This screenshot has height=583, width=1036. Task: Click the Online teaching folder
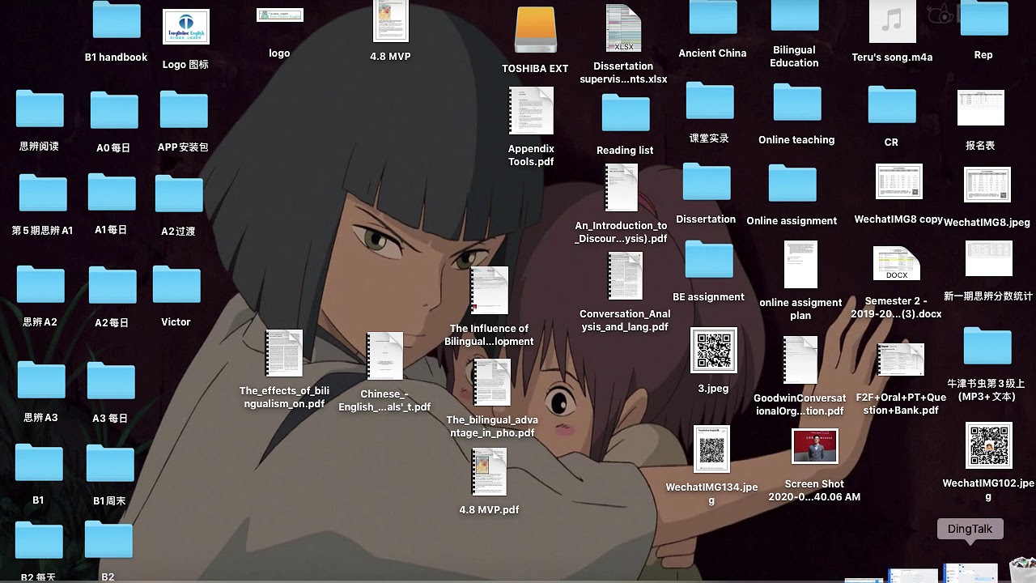797,103
